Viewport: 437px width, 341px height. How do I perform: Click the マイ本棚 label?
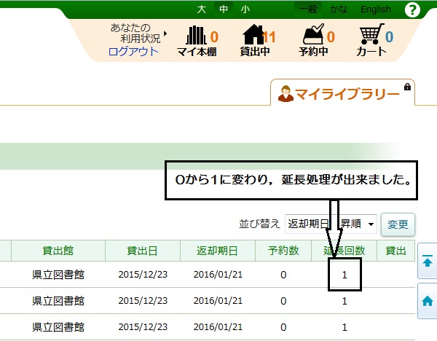pyautogui.click(x=197, y=52)
